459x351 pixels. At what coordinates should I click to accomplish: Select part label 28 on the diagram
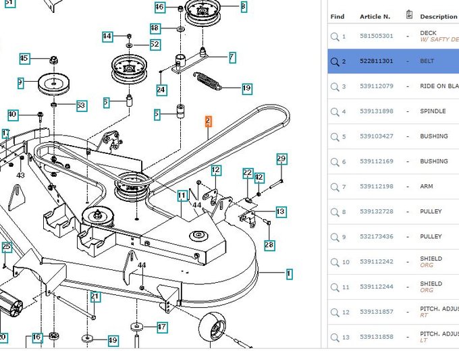coord(269,245)
